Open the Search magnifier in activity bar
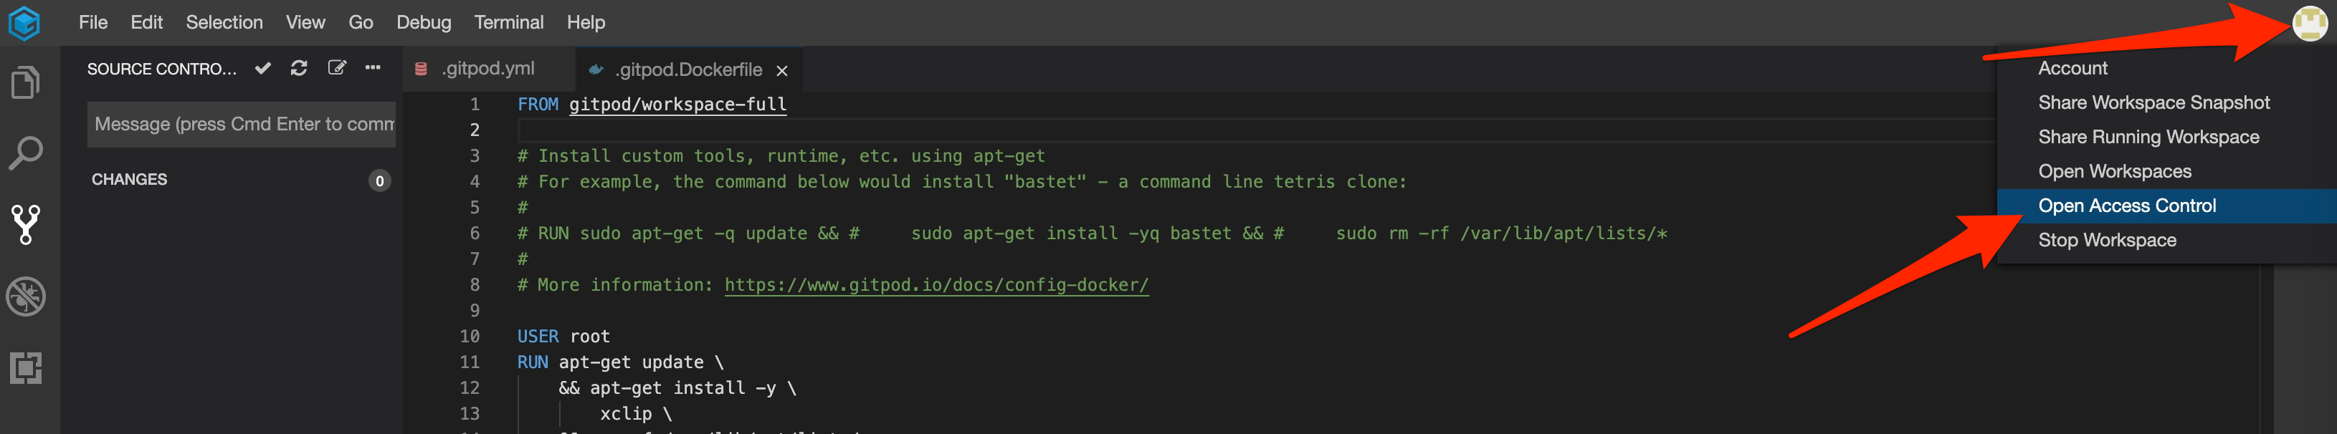 click(25, 153)
